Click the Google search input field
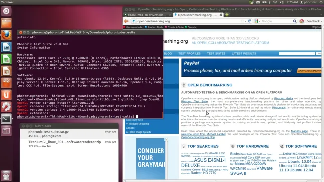The width and height of the screenshot is (324, 182). click(x=276, y=21)
